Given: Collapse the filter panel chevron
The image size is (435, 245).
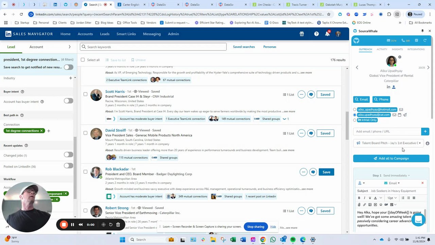Looking at the screenshot, I should [x=70, y=47].
